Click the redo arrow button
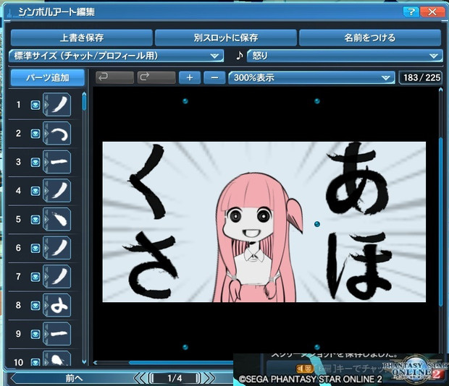Image resolution: width=449 pixels, height=386 pixels. 156,77
